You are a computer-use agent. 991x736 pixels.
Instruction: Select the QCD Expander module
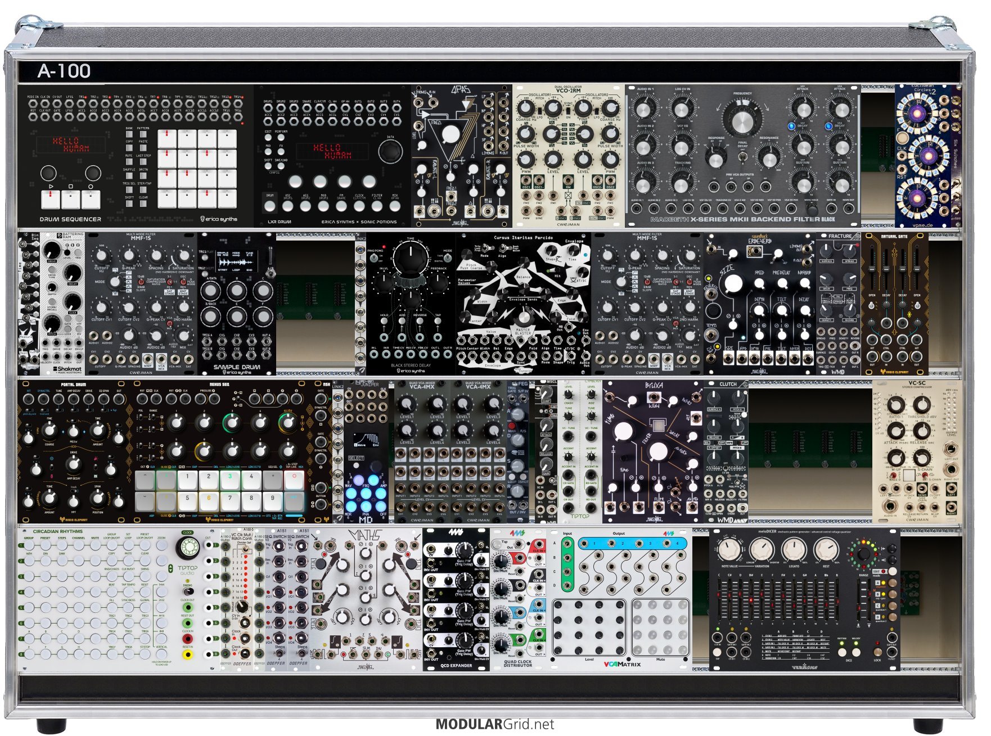[456, 600]
